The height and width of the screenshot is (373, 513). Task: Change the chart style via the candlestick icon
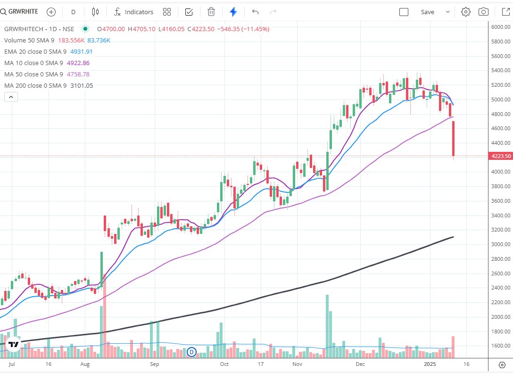pyautogui.click(x=95, y=11)
